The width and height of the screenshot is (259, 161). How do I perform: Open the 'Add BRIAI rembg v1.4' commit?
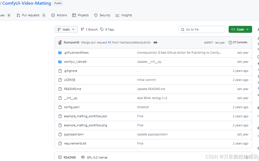pos(152,98)
